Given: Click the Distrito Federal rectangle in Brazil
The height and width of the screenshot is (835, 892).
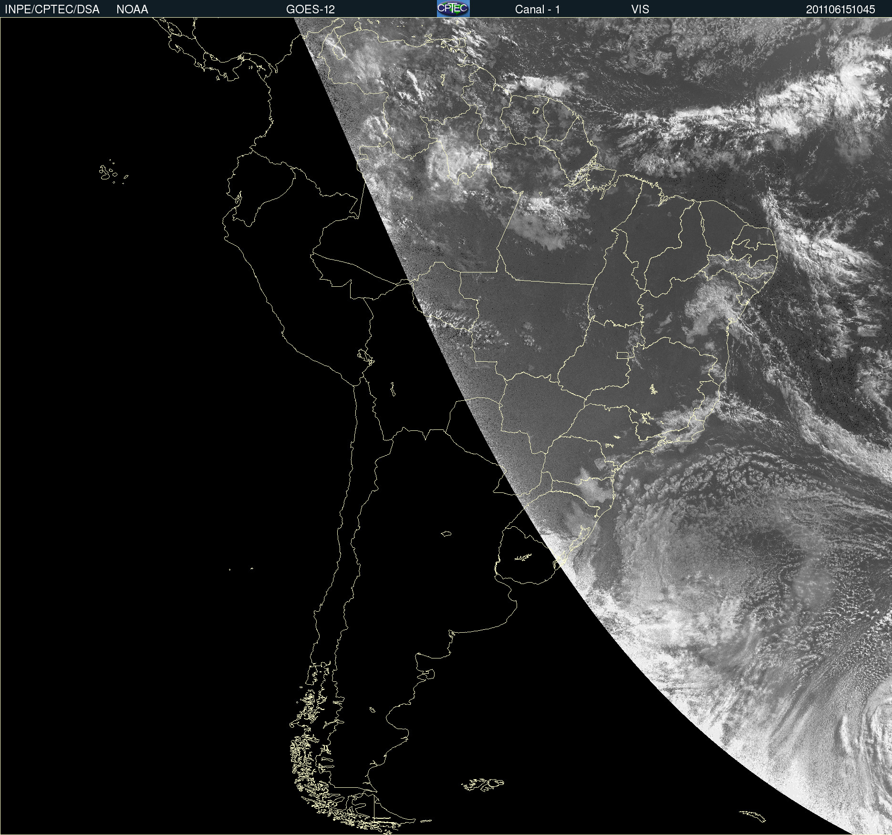Looking at the screenshot, I should point(622,355).
